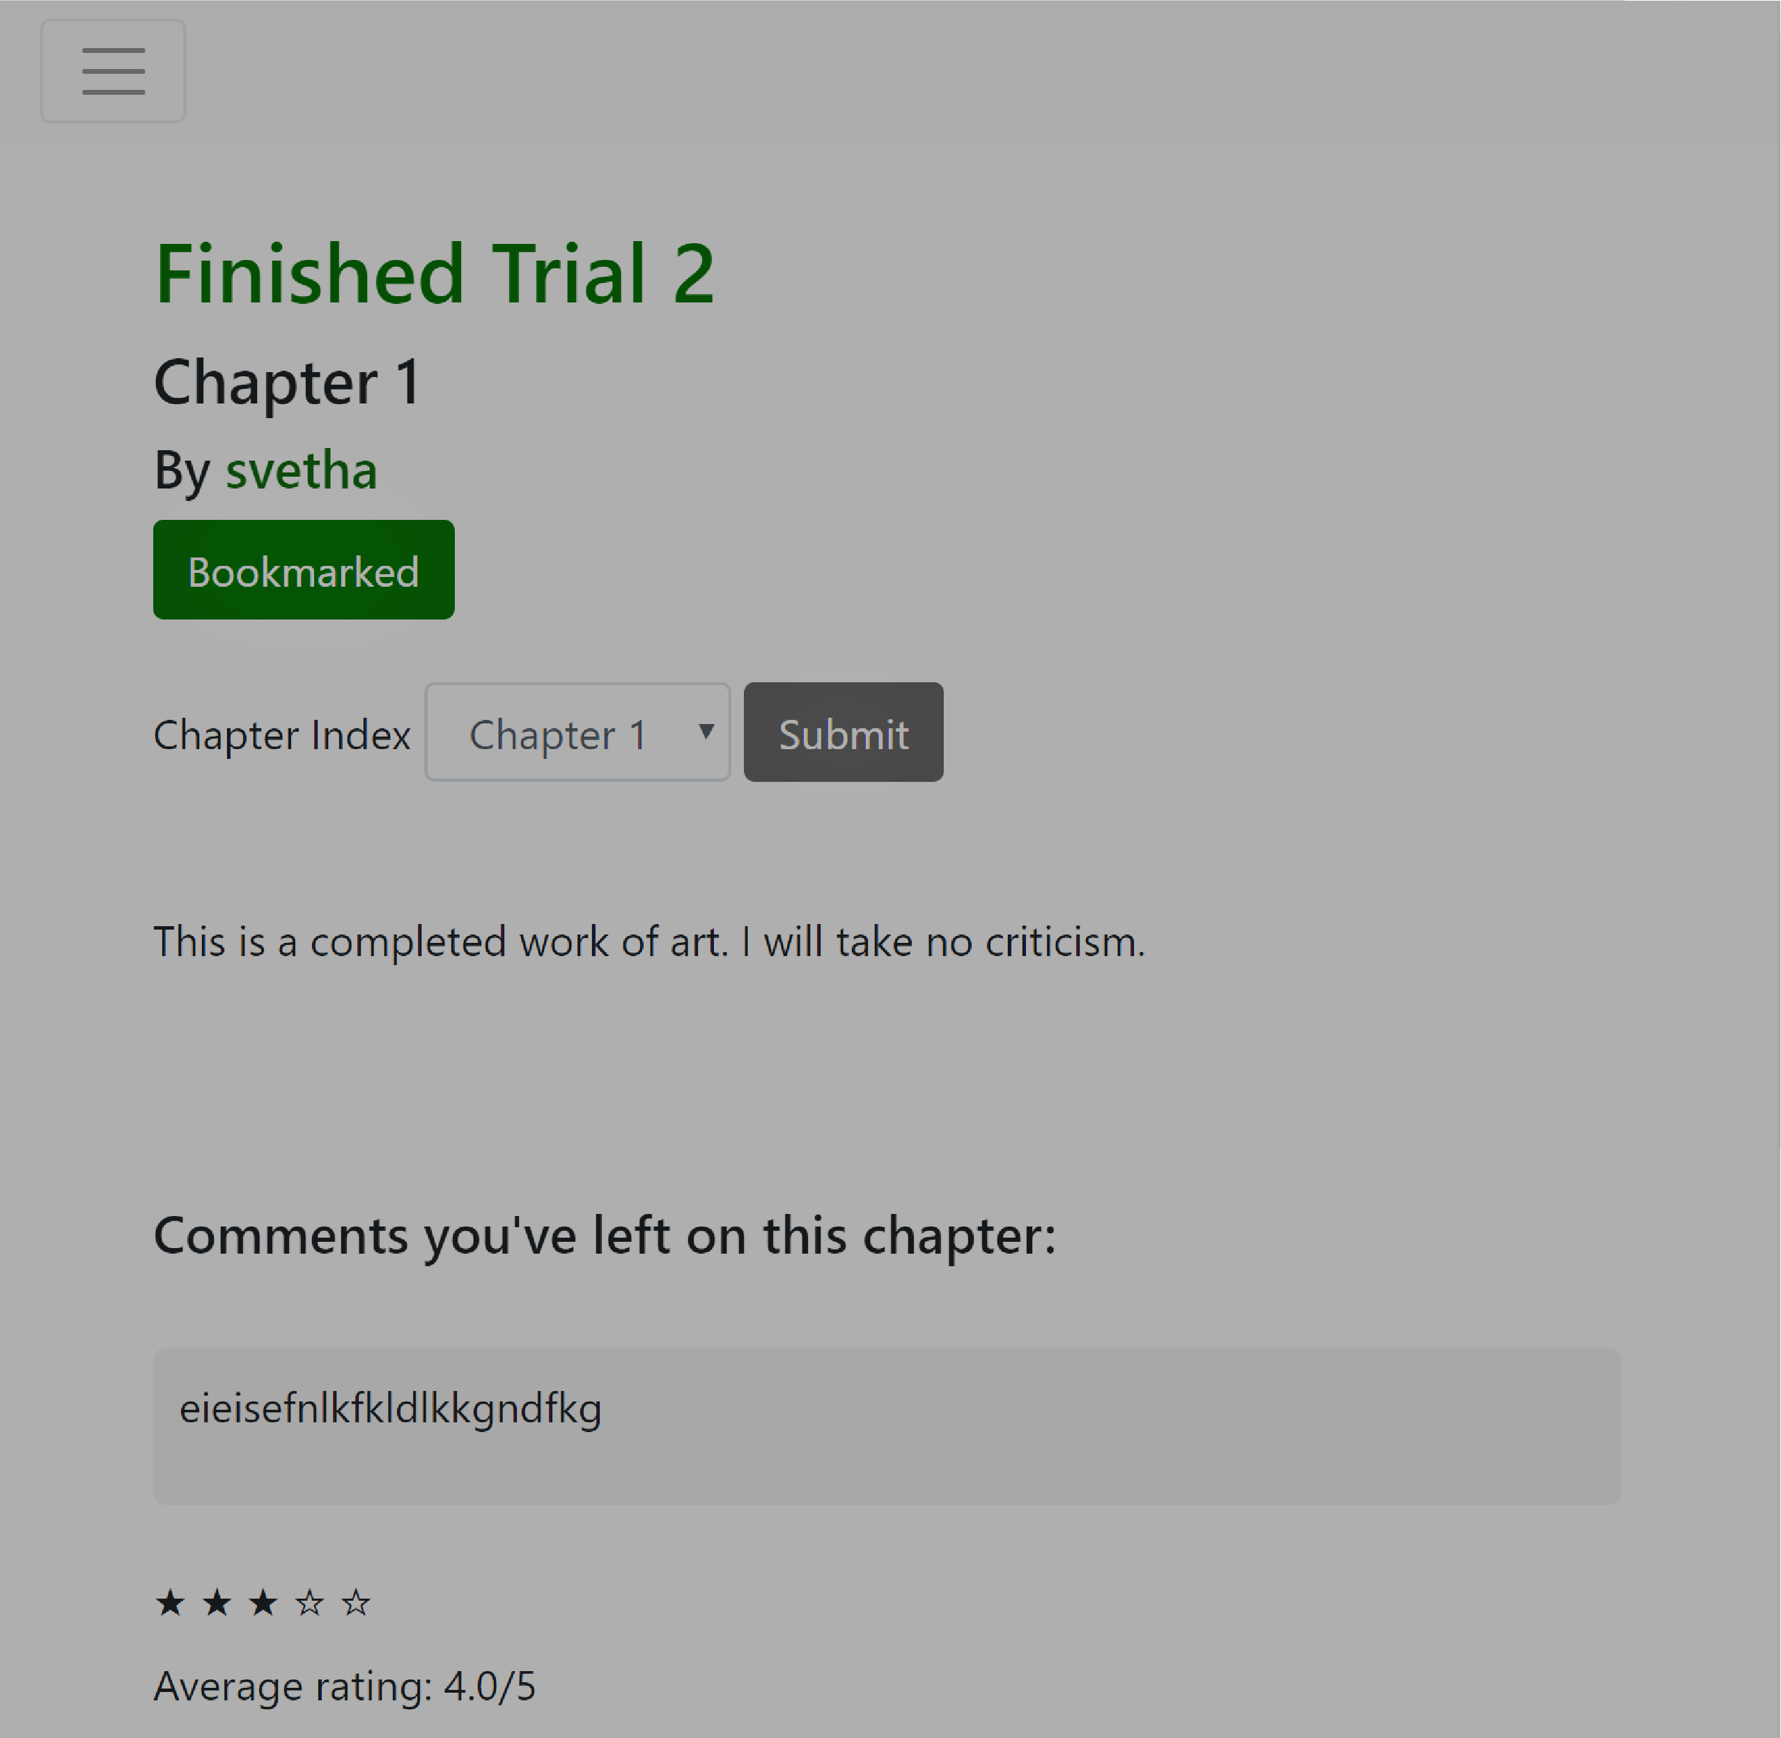Click the chapter body text paragraph
This screenshot has width=1781, height=1738.
point(650,942)
